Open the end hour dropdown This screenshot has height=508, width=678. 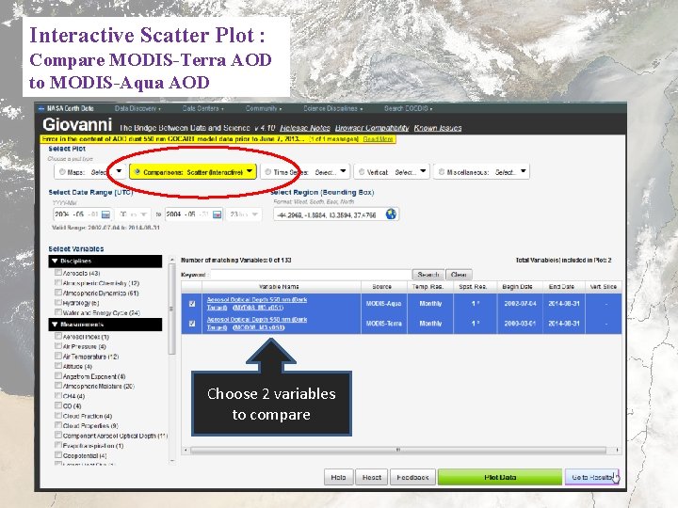(244, 214)
